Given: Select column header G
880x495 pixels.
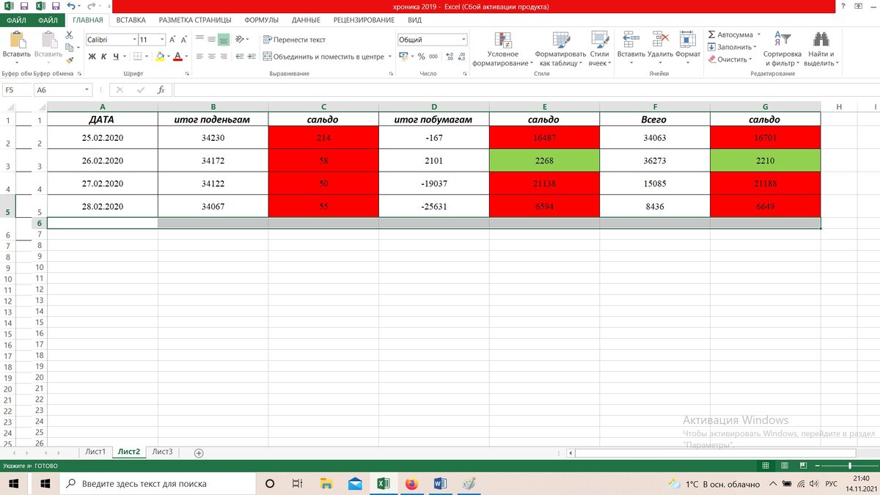Looking at the screenshot, I should 765,107.
